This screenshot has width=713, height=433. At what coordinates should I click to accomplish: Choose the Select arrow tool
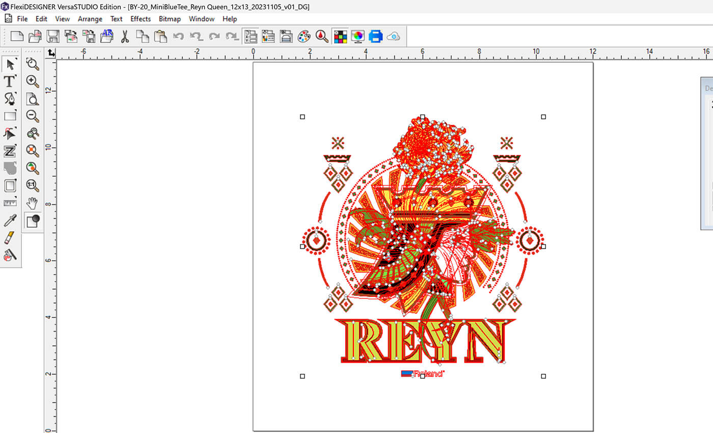click(10, 64)
